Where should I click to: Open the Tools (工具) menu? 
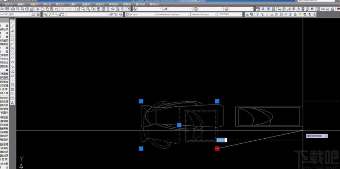[73, 4]
